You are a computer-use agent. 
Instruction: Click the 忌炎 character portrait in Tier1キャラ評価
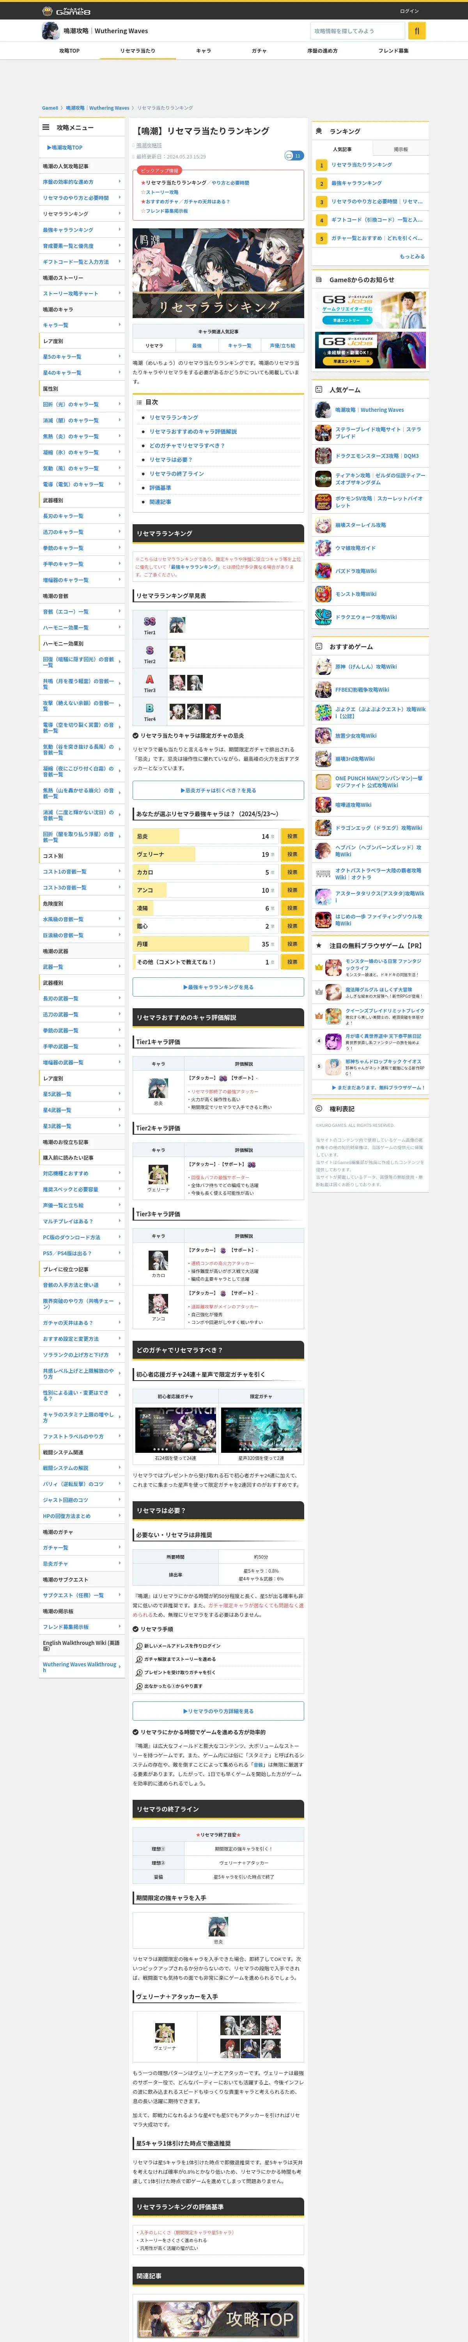(x=158, y=1087)
